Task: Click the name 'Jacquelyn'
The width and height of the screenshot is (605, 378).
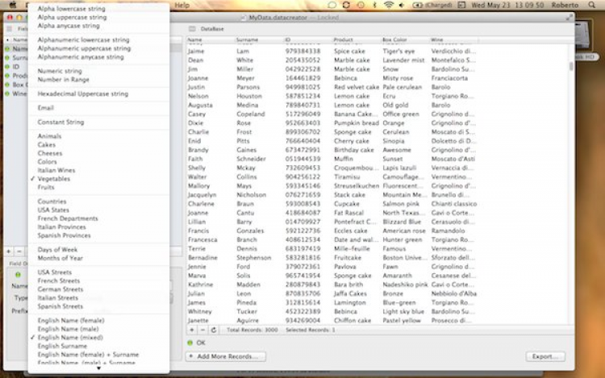Action: pos(202,195)
